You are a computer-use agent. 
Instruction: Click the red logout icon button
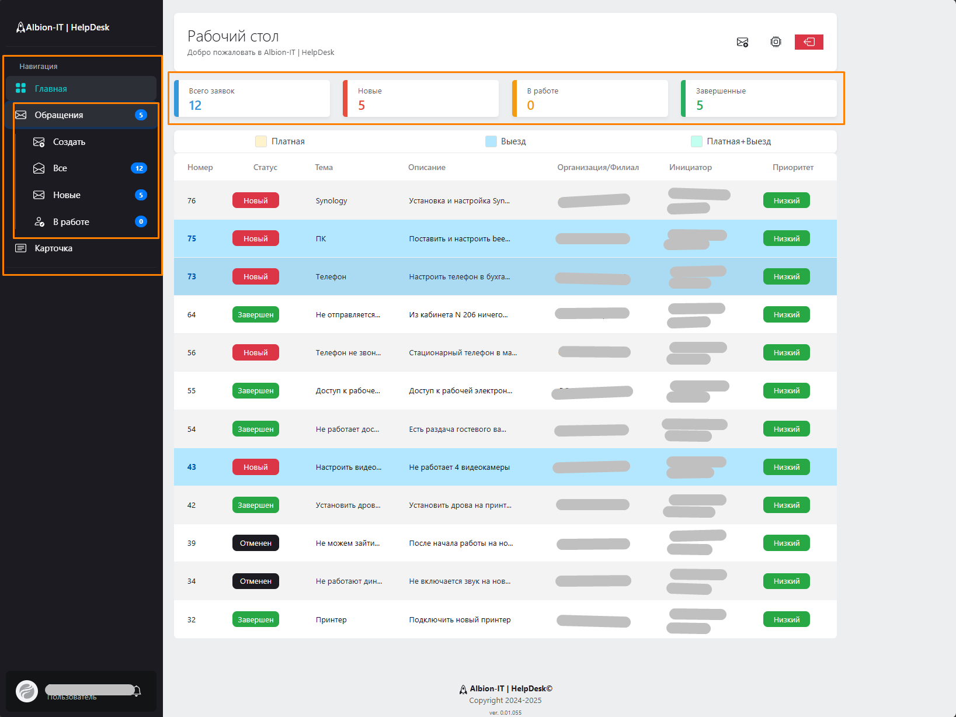point(809,42)
